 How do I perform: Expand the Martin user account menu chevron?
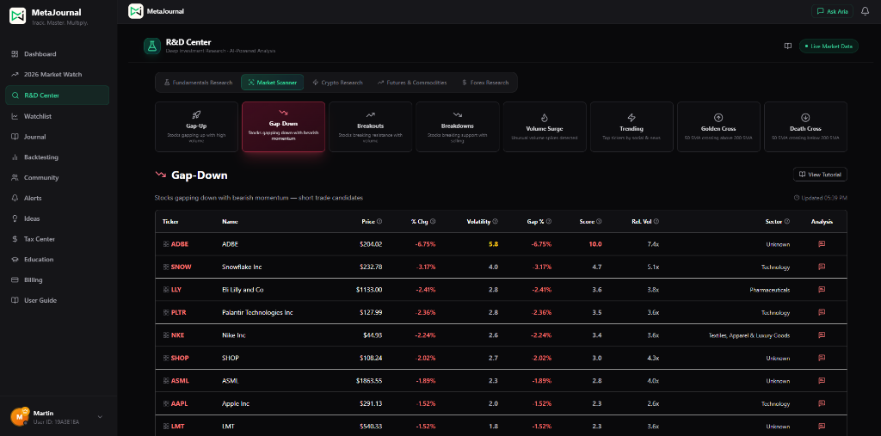click(100, 417)
